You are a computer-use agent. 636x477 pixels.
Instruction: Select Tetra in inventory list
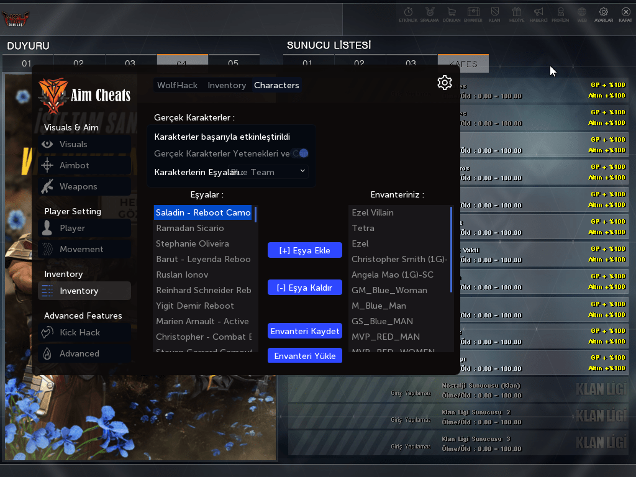399,228
